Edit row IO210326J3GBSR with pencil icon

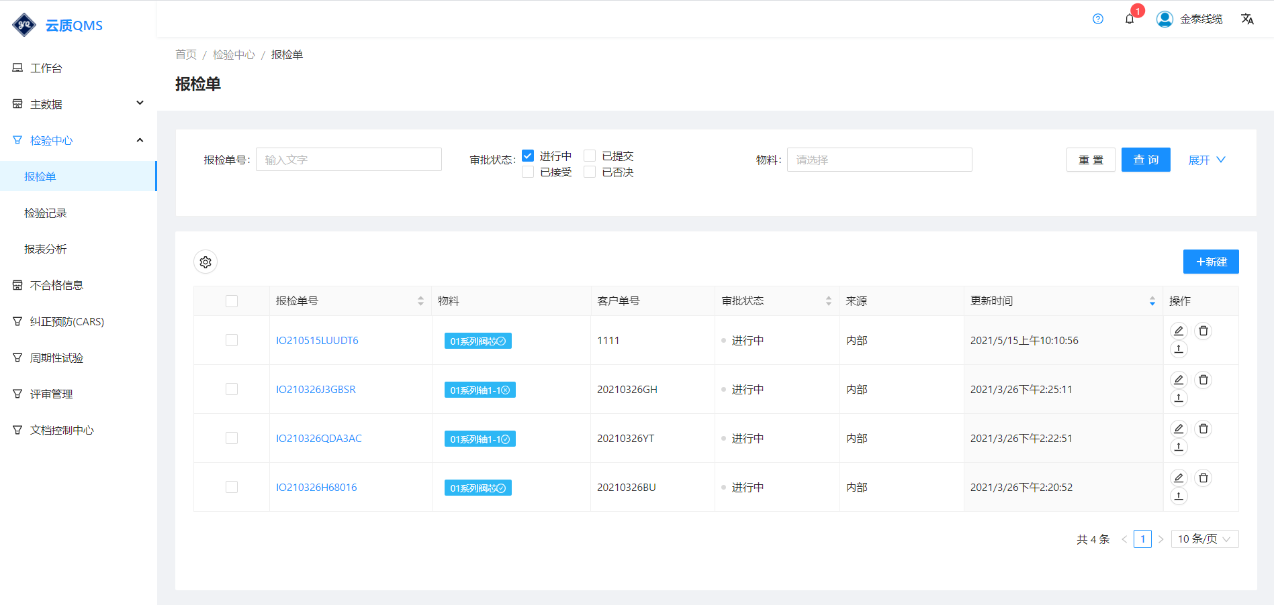(1179, 380)
